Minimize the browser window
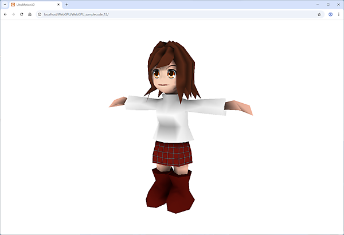 (x=317, y=5)
